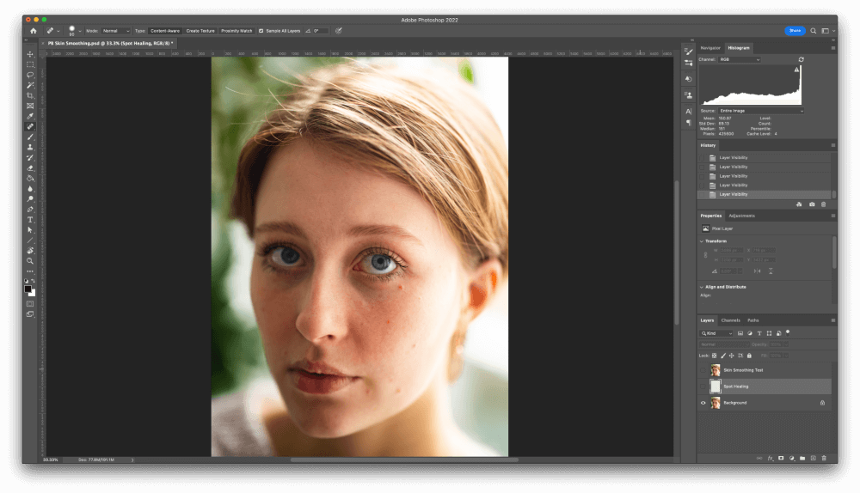Refresh the histogram with the refresh icon
The height and width of the screenshot is (493, 860).
pos(802,59)
